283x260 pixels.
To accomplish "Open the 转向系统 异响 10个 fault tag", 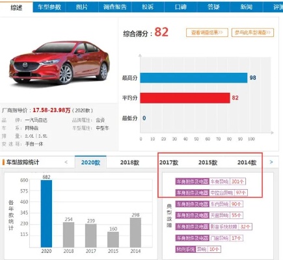I will 198,249.
